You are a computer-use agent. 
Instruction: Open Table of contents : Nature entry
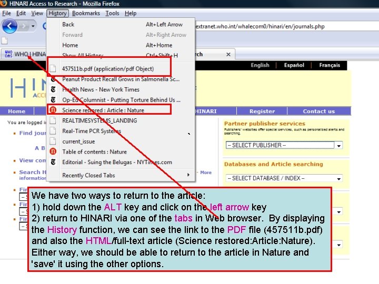121,152
